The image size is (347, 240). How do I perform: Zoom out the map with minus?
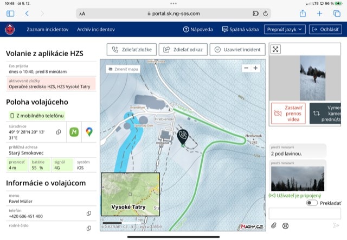click(246, 68)
